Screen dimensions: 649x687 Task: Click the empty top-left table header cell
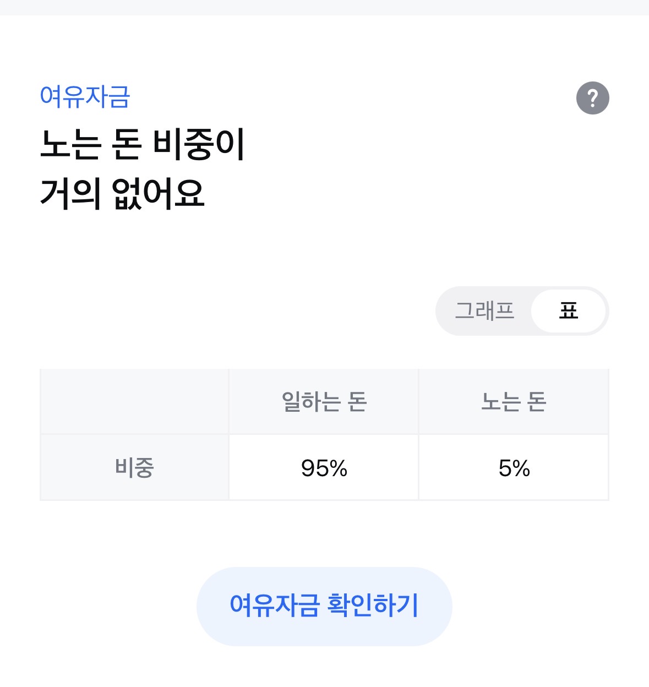click(x=134, y=401)
